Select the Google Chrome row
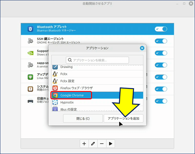 coord(97,95)
